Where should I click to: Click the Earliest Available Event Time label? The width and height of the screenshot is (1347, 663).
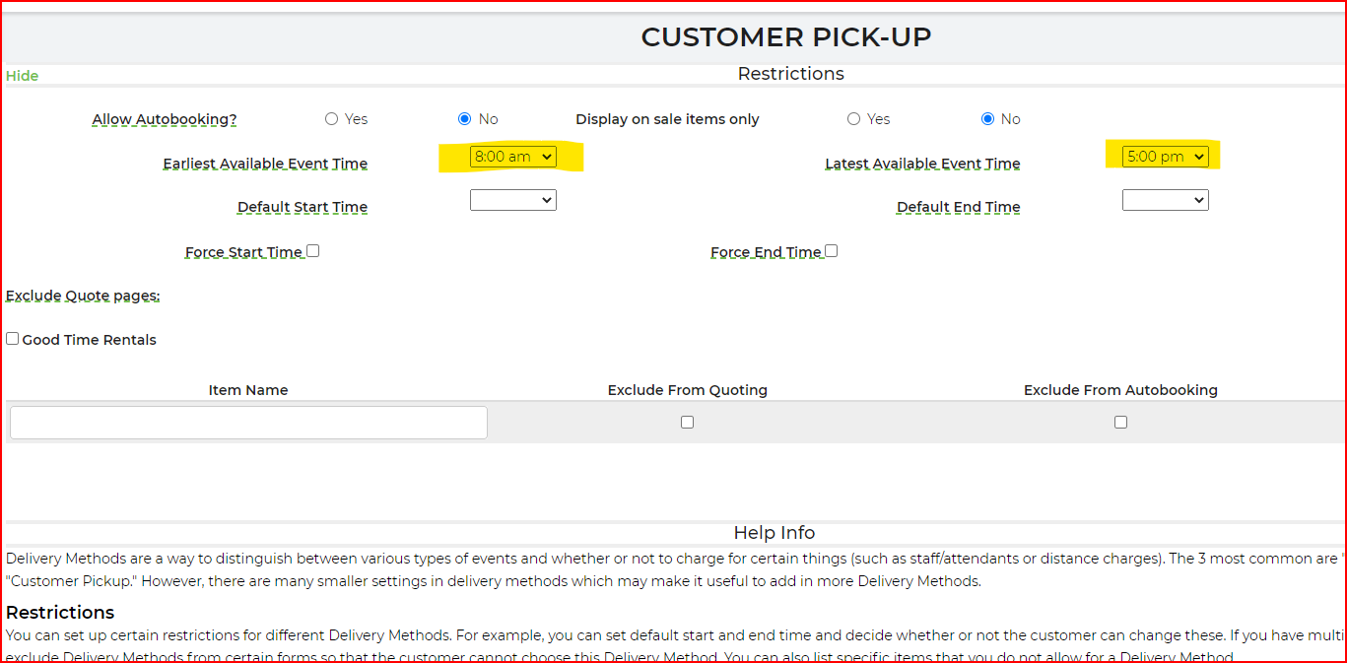pyautogui.click(x=265, y=164)
